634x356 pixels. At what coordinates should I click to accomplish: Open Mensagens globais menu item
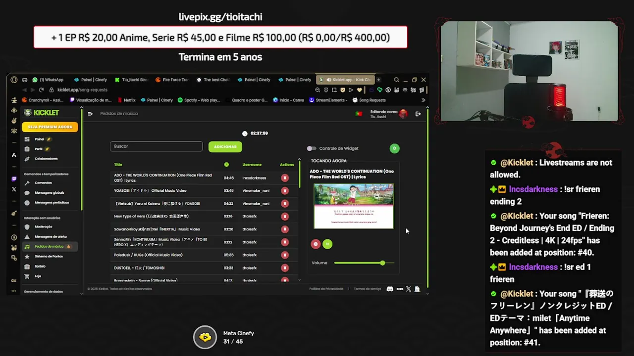click(x=50, y=193)
